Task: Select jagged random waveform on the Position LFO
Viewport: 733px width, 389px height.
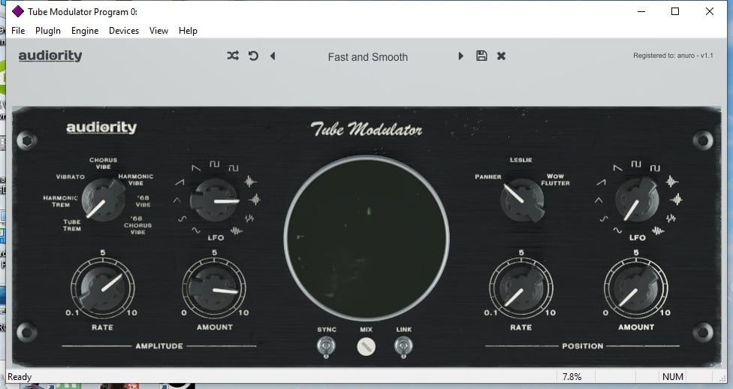Action: (x=671, y=219)
